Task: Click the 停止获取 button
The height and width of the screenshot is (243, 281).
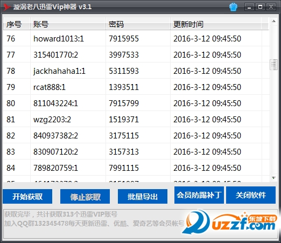Action: point(85,197)
